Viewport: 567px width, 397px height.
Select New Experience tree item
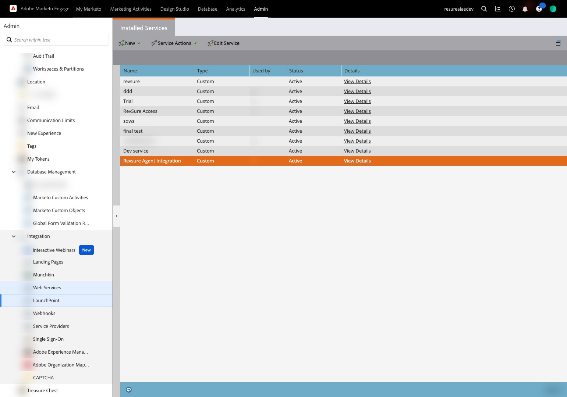44,133
